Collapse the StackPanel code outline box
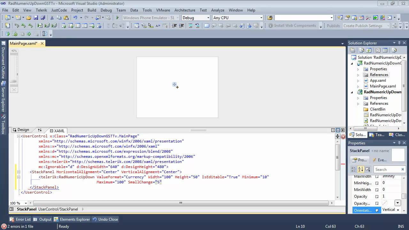 coord(19,172)
